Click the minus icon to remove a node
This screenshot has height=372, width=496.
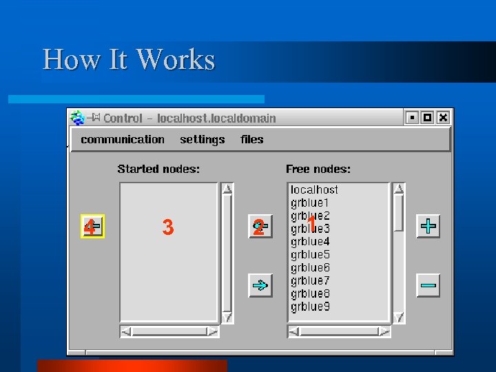coord(428,285)
